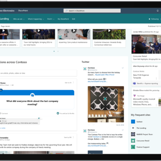161x161 pixels.
Task: Click the Twitter bird icon on the first tweet
Action: tap(123, 68)
